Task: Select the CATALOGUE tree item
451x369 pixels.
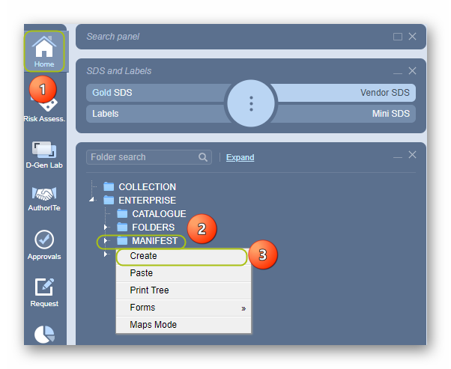Action: pos(159,213)
